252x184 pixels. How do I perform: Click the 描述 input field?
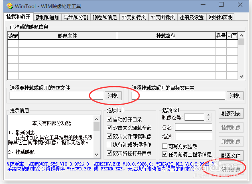[193, 137]
